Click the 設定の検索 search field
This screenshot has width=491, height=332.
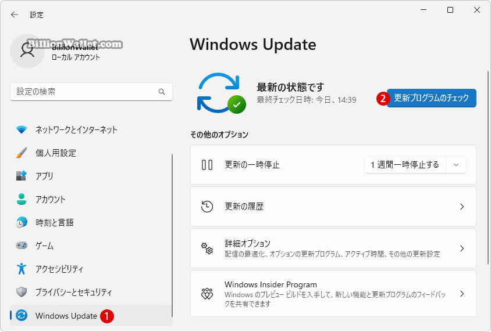click(x=91, y=92)
